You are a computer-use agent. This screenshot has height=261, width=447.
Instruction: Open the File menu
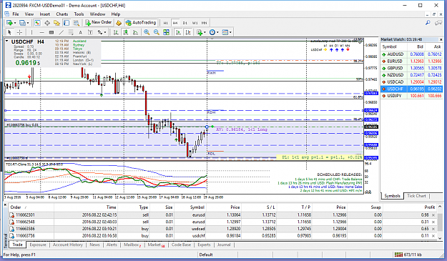[x=16, y=14]
